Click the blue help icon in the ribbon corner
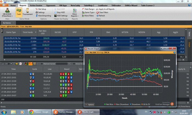This screenshot has height=115, width=192. [189, 5]
